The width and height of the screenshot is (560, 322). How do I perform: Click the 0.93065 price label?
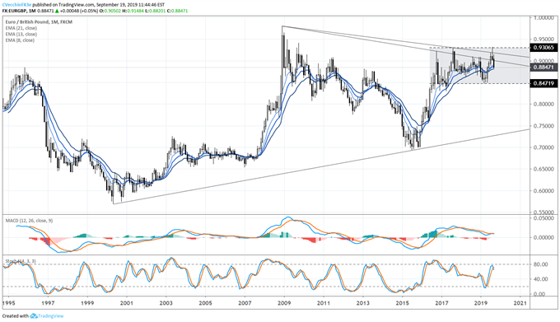pyautogui.click(x=543, y=48)
